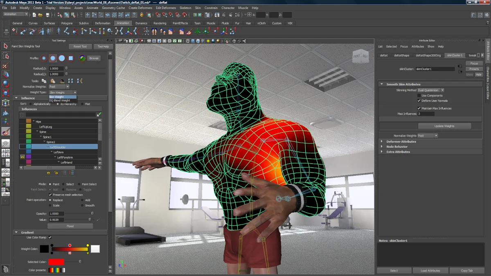Open the Edit Deformers menu
491x276 pixels.
166,8
